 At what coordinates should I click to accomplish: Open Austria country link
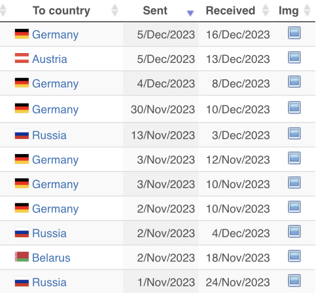(x=50, y=59)
